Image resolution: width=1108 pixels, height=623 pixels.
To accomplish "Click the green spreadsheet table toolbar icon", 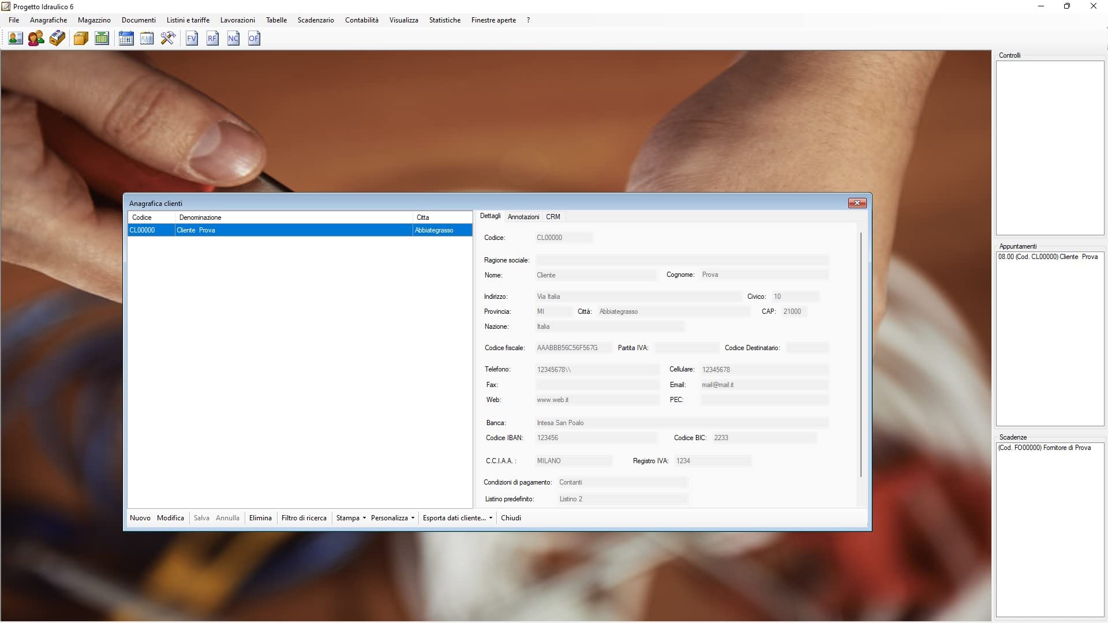I will (102, 39).
